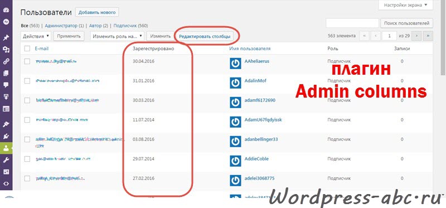Open the Jetpack icon in sidebar

click(6, 22)
